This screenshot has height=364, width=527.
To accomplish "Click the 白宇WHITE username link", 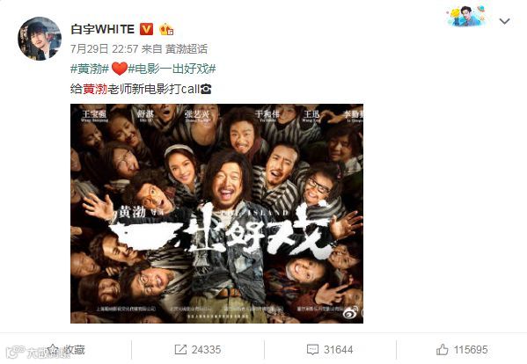I will [x=103, y=30].
